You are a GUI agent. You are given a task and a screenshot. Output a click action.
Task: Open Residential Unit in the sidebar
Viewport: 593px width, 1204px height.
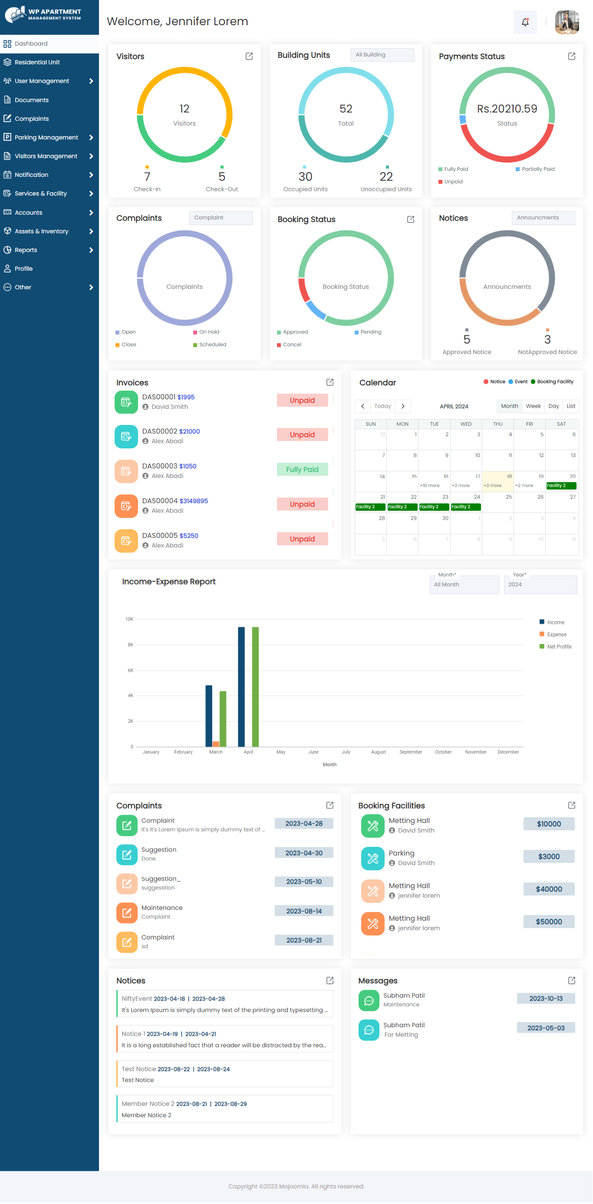(x=49, y=62)
